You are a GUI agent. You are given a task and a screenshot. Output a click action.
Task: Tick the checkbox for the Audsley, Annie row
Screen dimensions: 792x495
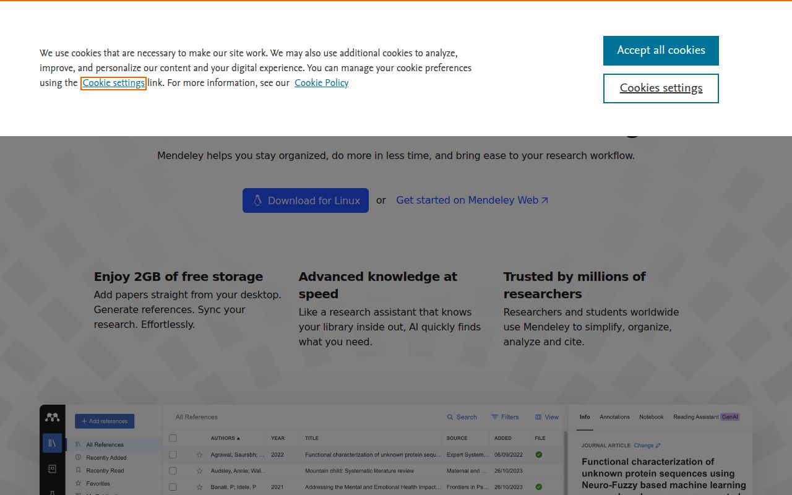click(173, 471)
